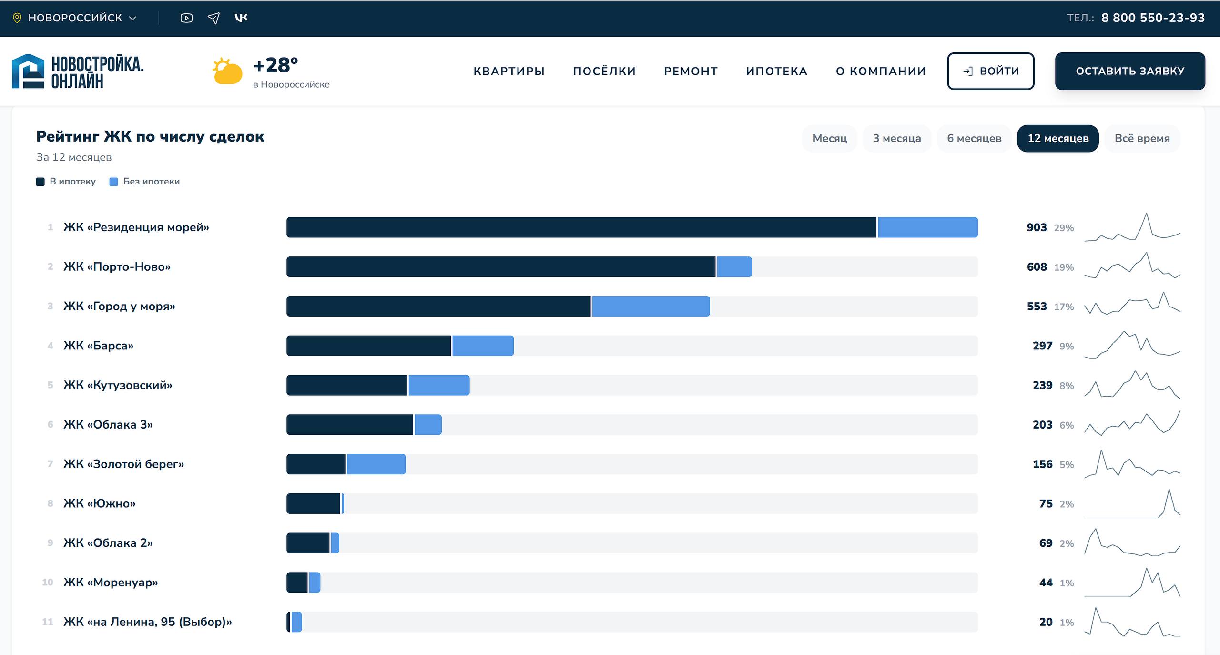1220x655 pixels.
Task: Click the location pin icon next to Новороссийск
Action: point(17,18)
